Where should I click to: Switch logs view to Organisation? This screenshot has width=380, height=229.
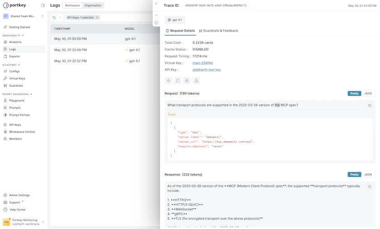pyautogui.click(x=93, y=5)
